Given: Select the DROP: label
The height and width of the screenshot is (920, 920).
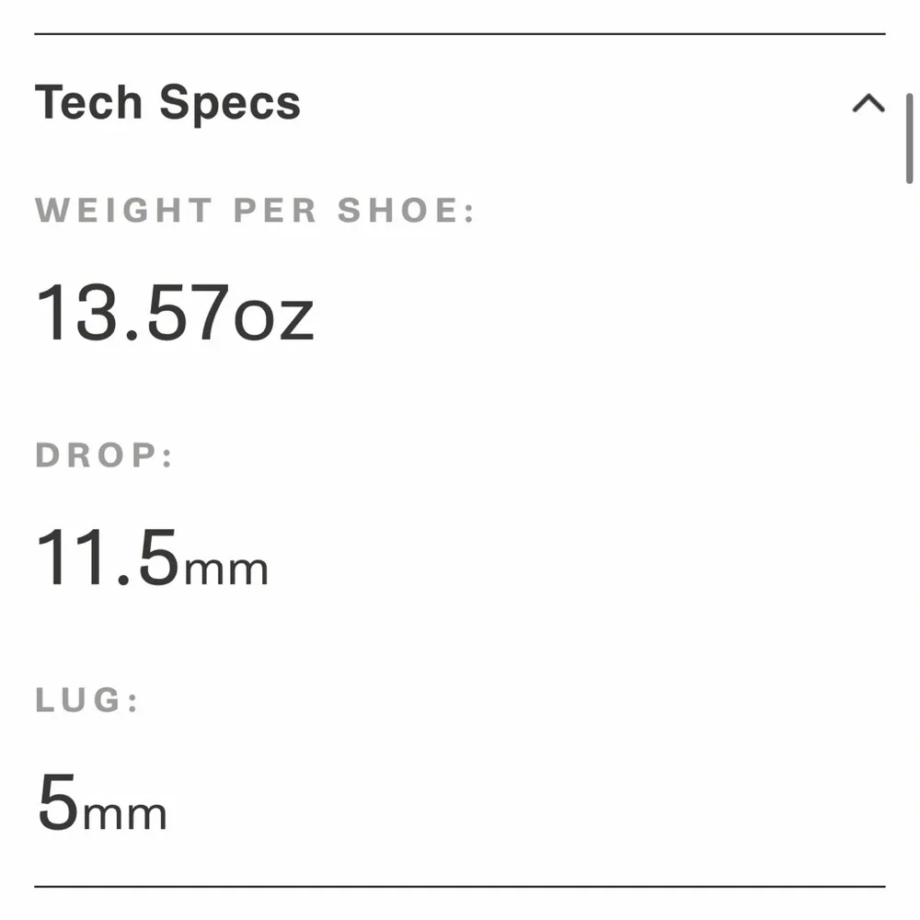Looking at the screenshot, I should [104, 455].
